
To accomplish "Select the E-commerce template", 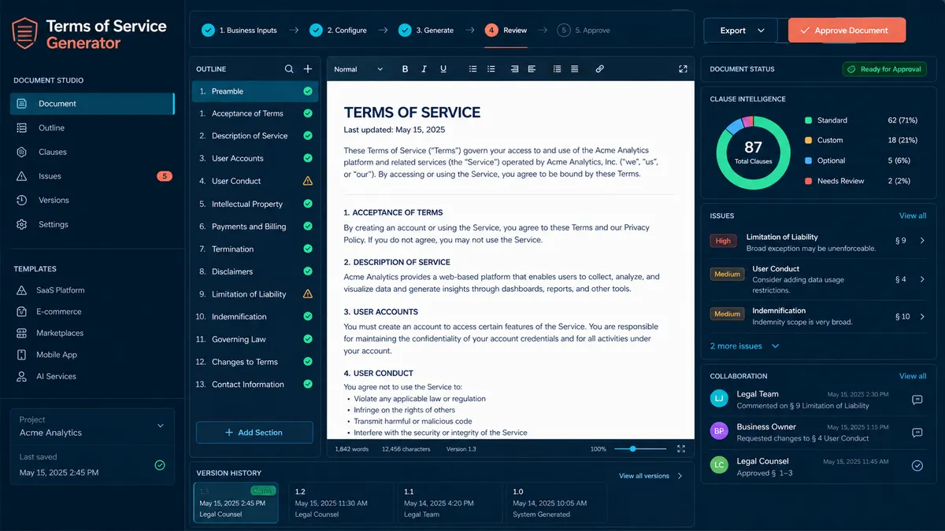I will click(x=58, y=312).
